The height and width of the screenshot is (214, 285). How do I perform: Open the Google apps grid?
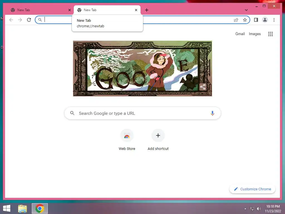(x=271, y=34)
